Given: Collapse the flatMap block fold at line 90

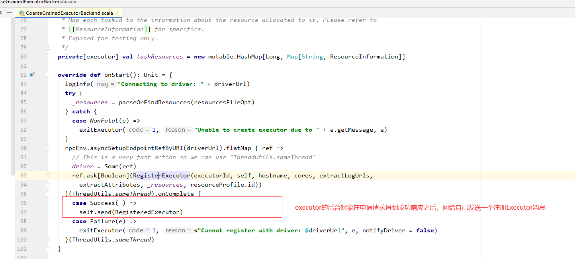Looking at the screenshot, I should point(48,148).
